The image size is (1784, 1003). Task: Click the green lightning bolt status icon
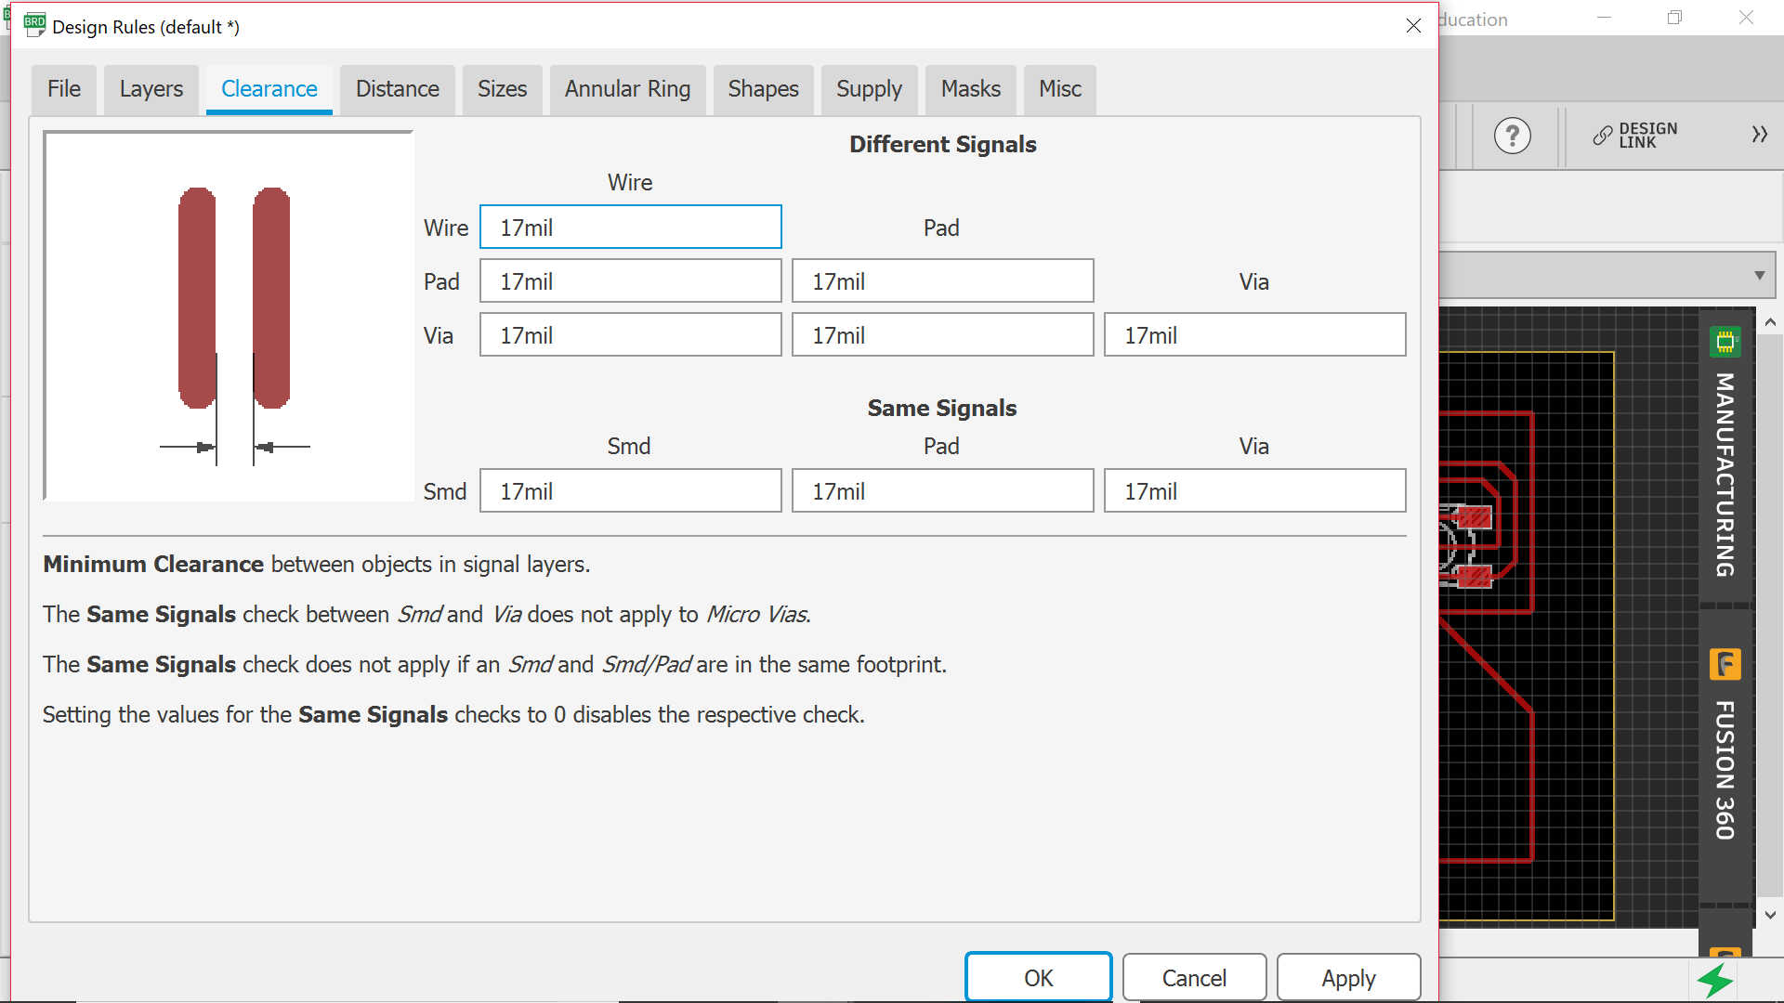click(x=1714, y=981)
